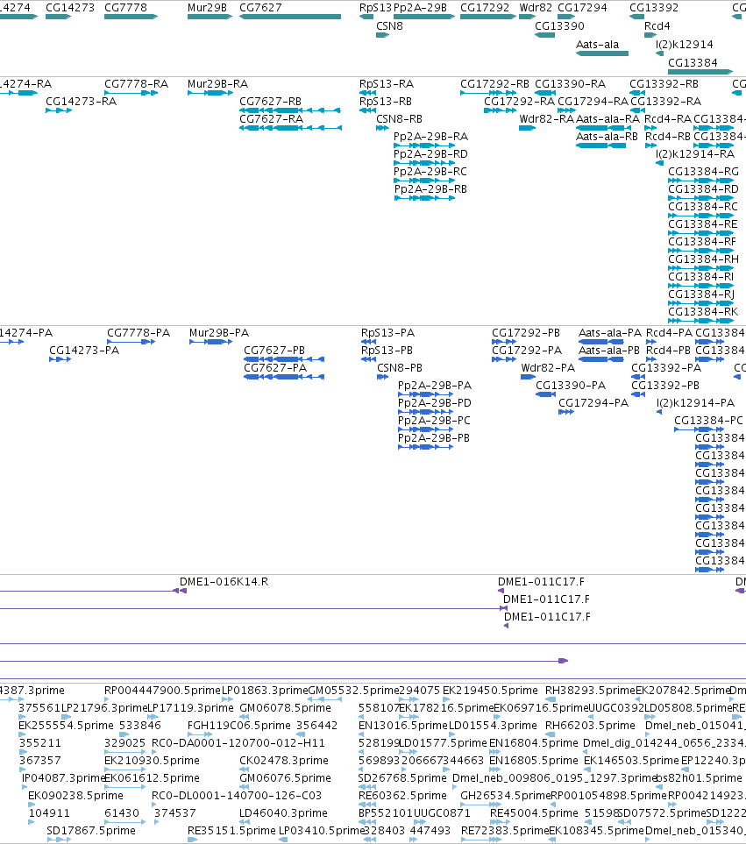This screenshot has width=746, height=844.
Task: Click protein Wdr82-PA label
Action: (548, 368)
